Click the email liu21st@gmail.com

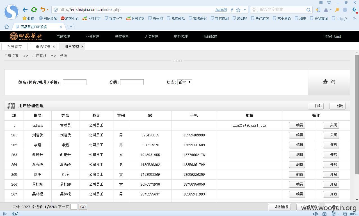coord(250,125)
